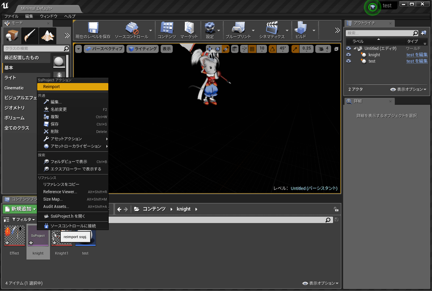Choose Delete (削除) in context menu
The width and height of the screenshot is (432, 291).
coord(73,131)
